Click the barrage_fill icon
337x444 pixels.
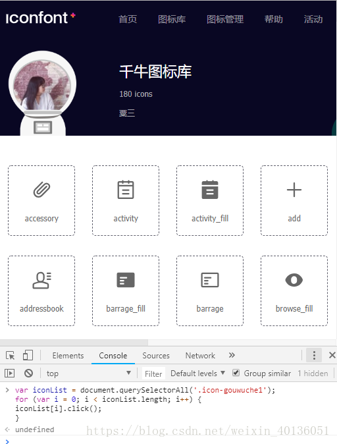pos(126,280)
